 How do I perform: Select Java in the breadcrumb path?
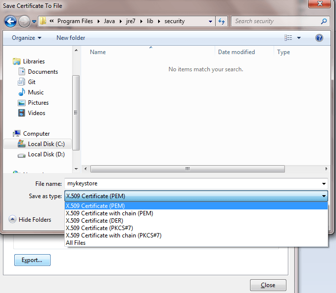(x=109, y=21)
